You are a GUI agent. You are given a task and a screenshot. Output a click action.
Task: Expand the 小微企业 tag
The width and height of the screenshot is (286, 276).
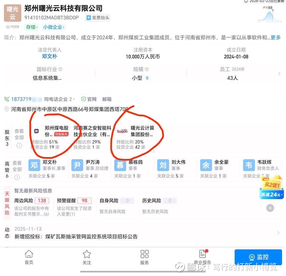54,27
